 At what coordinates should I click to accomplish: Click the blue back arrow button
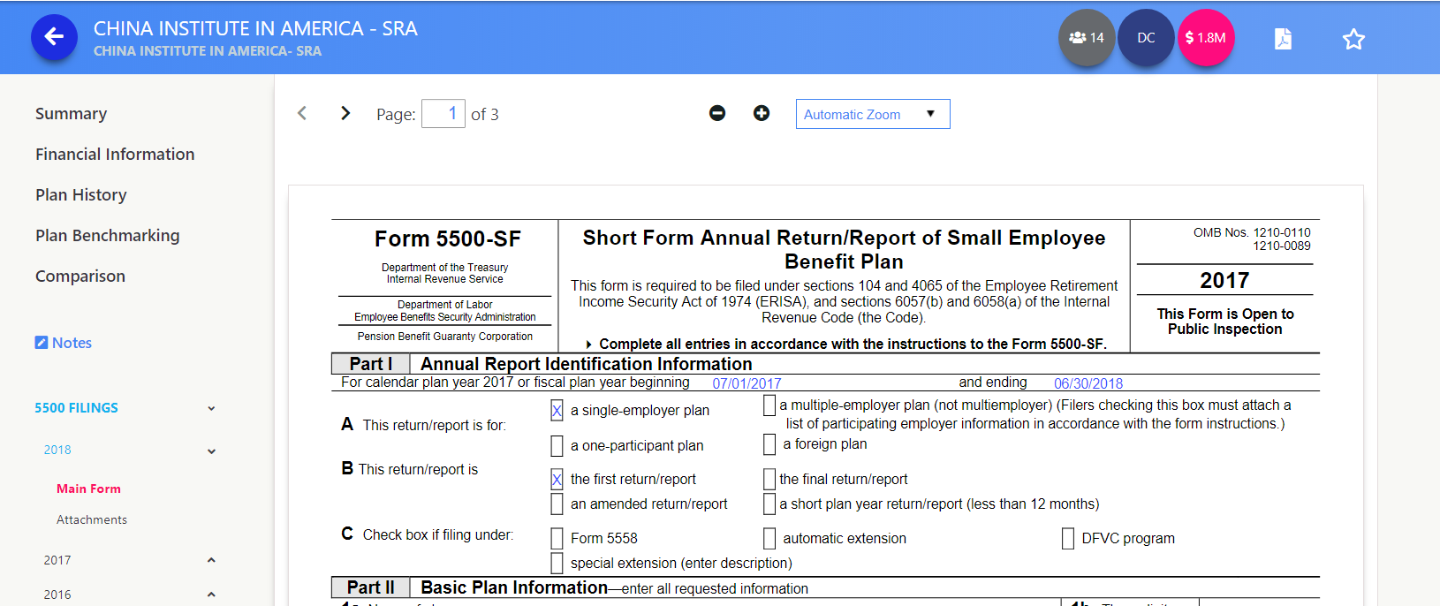point(54,37)
